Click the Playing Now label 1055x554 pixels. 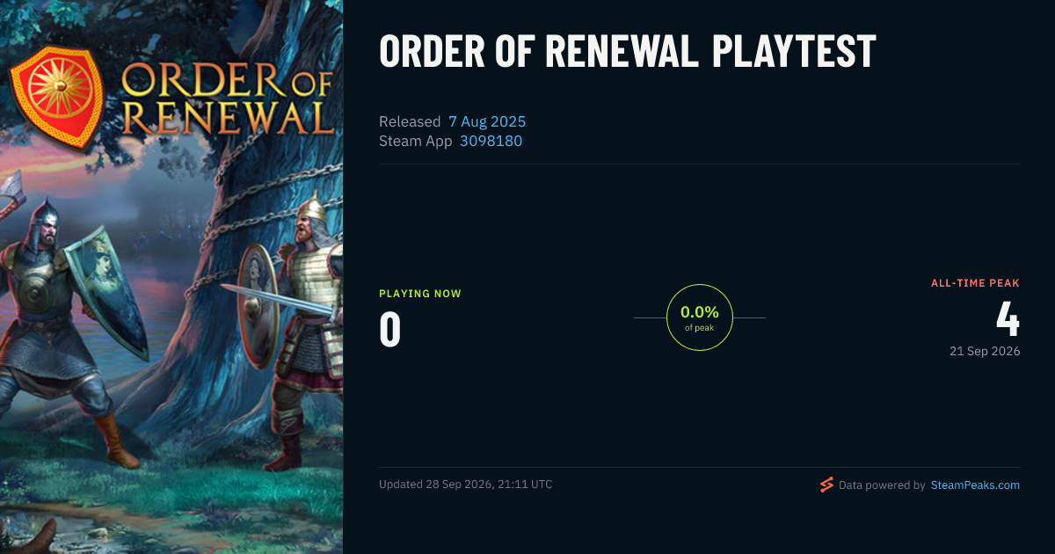[420, 294]
